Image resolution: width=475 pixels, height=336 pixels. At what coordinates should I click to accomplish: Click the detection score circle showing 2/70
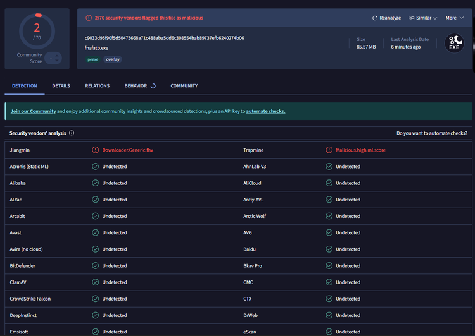(x=37, y=31)
